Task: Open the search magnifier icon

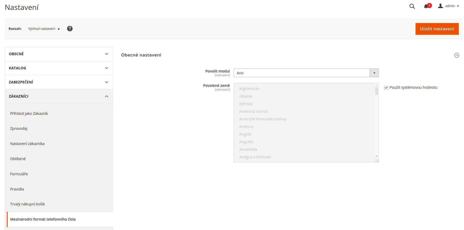Action: tap(412, 6)
